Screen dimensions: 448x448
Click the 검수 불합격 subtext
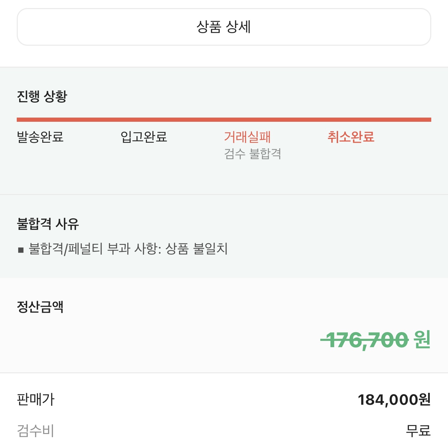[x=253, y=154]
